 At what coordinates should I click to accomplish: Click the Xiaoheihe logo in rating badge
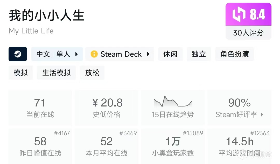pos(239,14)
